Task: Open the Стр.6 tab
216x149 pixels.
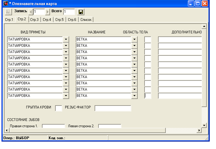Action: click(x=72, y=20)
